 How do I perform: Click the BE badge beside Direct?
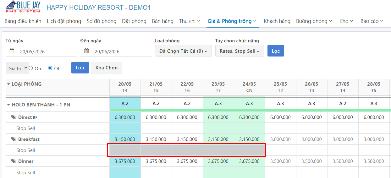pyautogui.click(x=35, y=118)
